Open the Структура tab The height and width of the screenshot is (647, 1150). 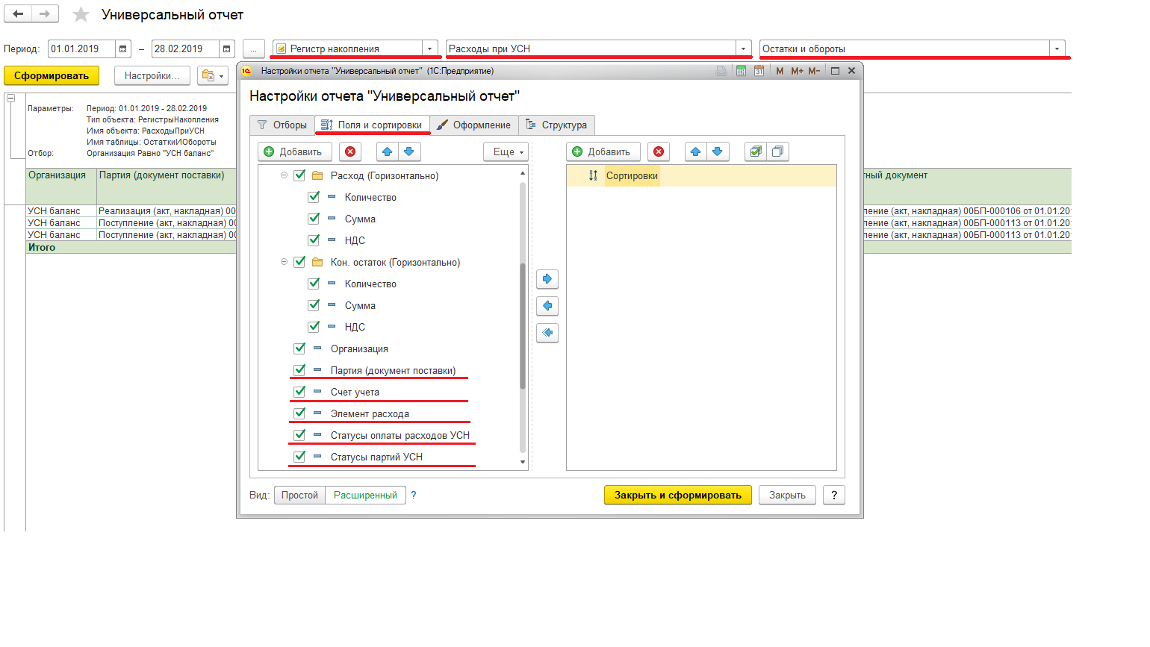(x=556, y=125)
